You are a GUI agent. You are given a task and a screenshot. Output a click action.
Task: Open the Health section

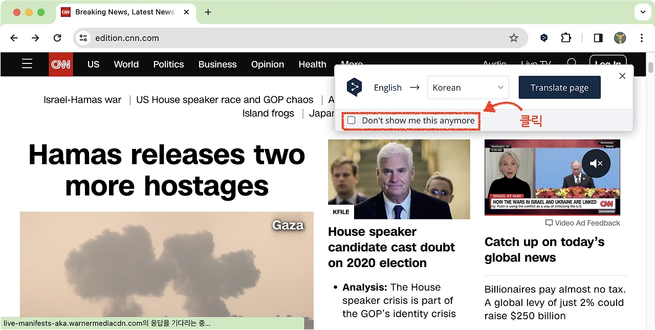313,64
